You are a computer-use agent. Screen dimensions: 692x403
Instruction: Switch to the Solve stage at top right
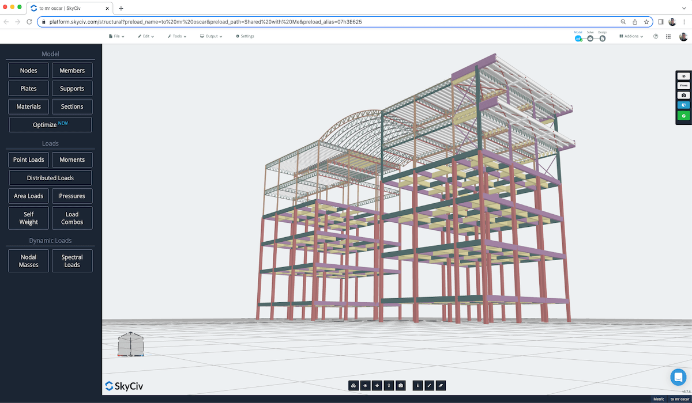click(590, 38)
